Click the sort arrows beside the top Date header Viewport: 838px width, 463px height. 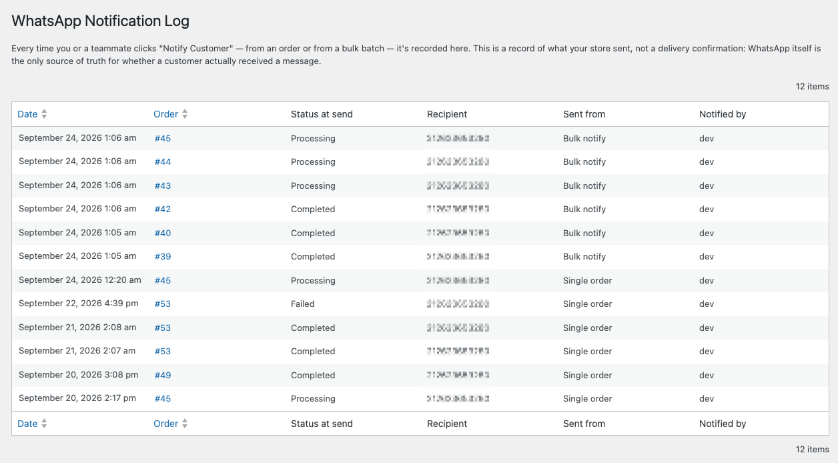point(44,114)
